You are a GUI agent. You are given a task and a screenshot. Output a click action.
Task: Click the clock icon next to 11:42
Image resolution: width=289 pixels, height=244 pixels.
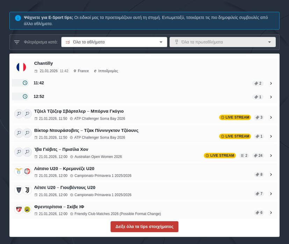pos(25,83)
